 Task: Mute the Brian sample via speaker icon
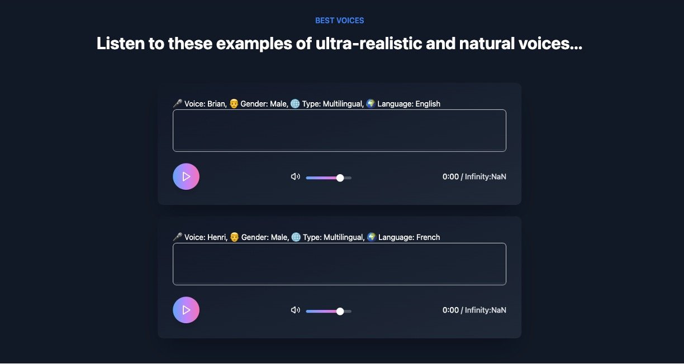tap(295, 177)
